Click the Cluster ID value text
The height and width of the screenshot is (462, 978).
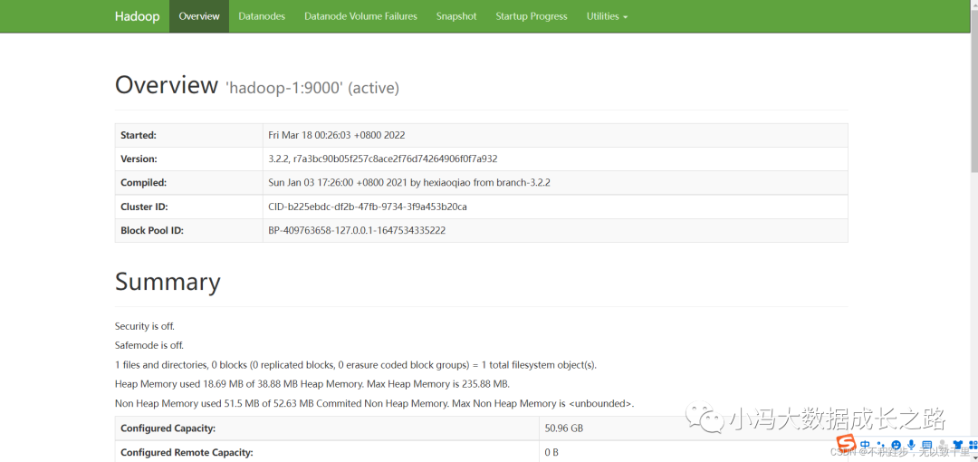(x=368, y=207)
